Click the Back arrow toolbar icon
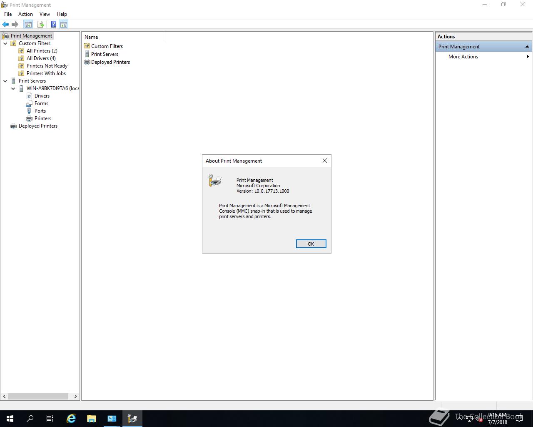 5,24
